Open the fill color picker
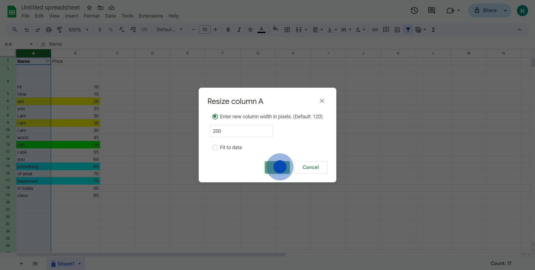Screen dimensions: 535x270 tap(275, 30)
